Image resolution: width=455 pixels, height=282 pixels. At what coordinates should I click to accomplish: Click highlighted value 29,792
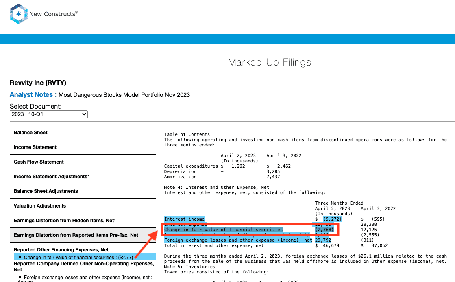click(323, 240)
